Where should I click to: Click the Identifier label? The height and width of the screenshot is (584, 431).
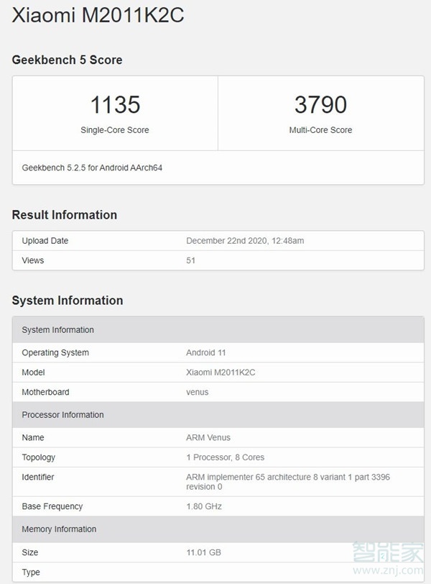pyautogui.click(x=38, y=477)
